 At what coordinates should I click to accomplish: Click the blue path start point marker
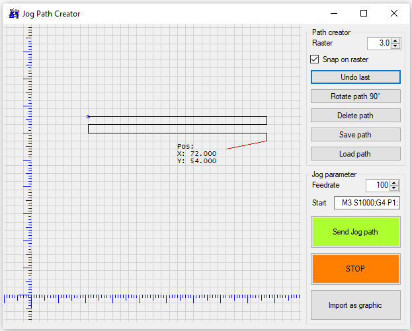(89, 116)
